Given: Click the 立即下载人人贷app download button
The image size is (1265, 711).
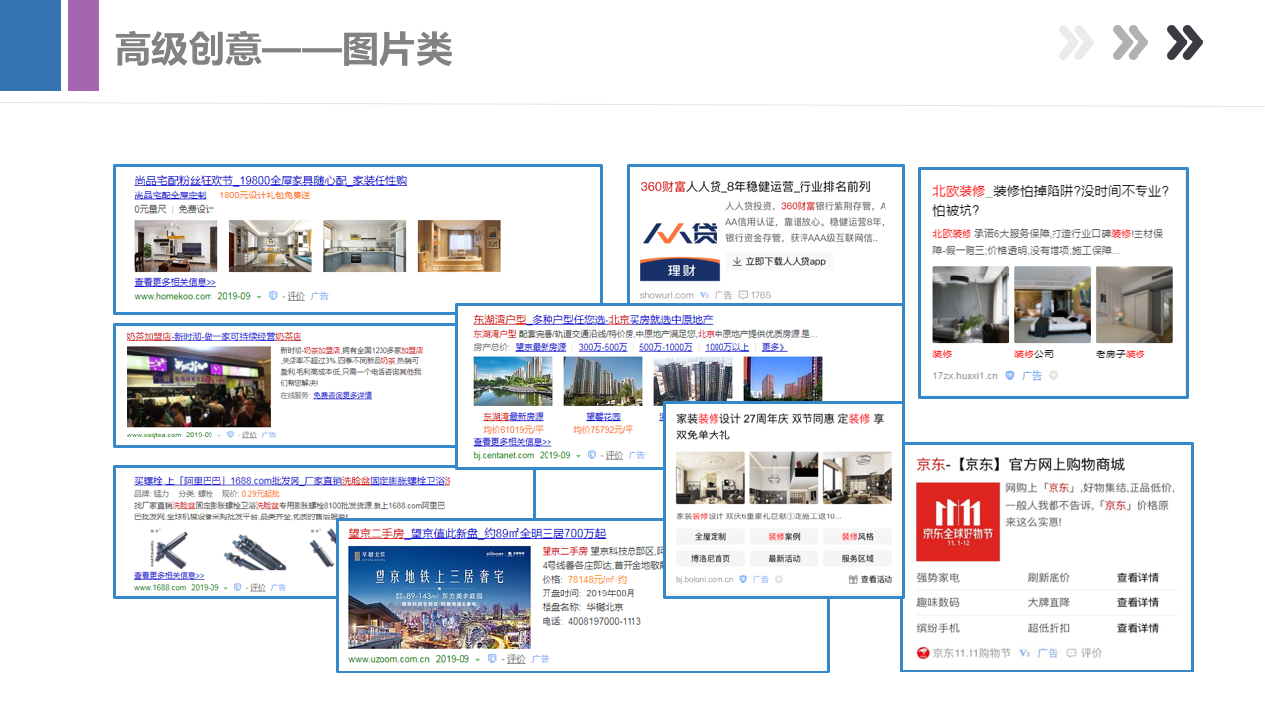Looking at the screenshot, I should [779, 261].
